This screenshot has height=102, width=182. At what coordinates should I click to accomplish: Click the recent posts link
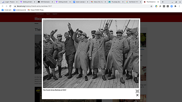[x=40, y=14]
